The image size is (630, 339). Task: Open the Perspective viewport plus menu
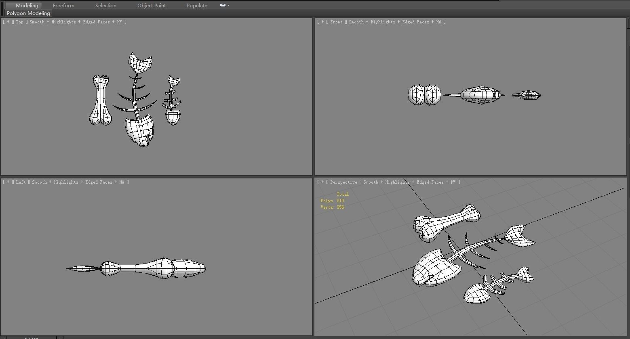tap(322, 182)
